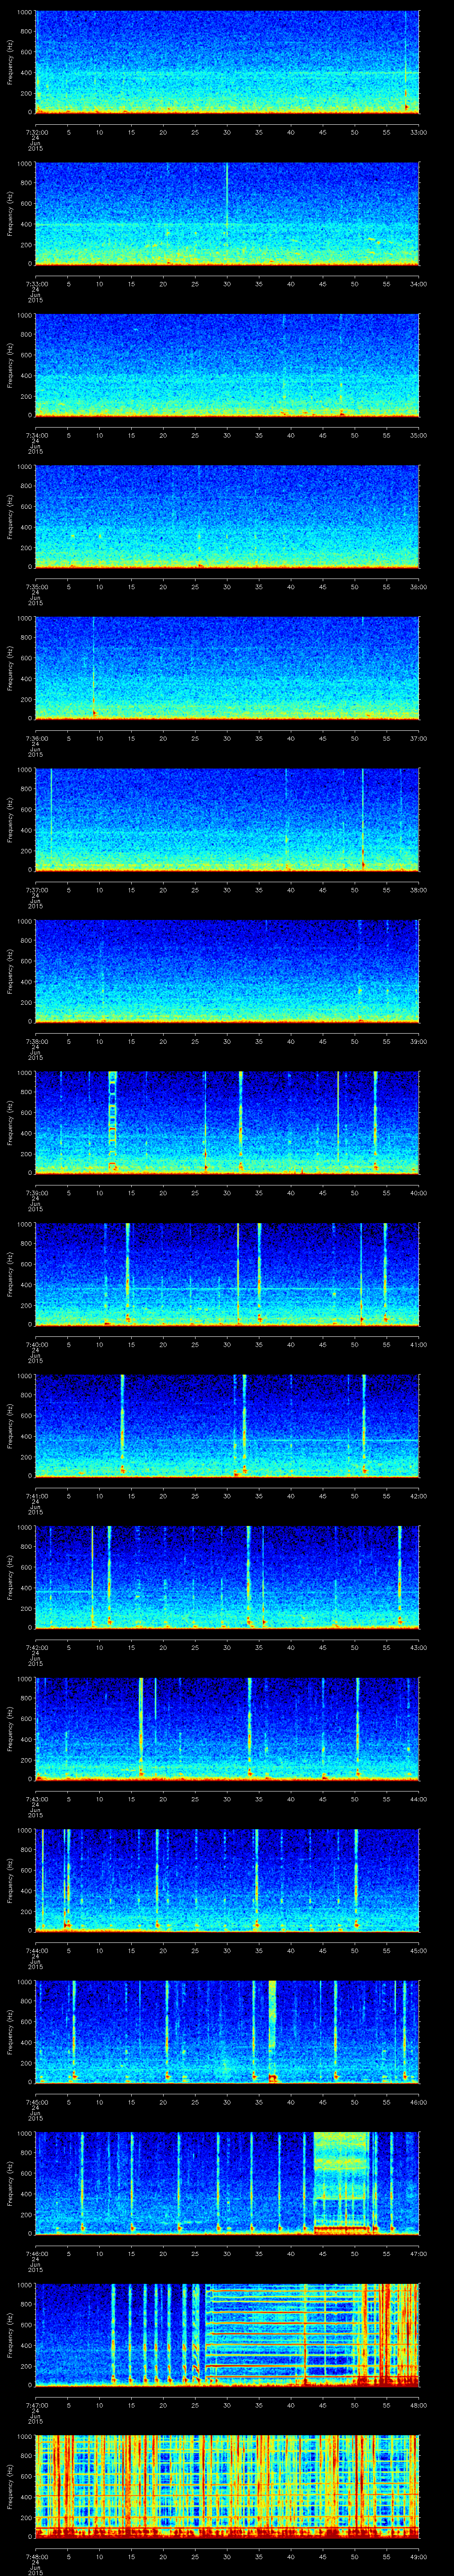Select the 7:38:00 start time label
Image resolution: width=454 pixels, height=2576 pixels.
(36, 1041)
